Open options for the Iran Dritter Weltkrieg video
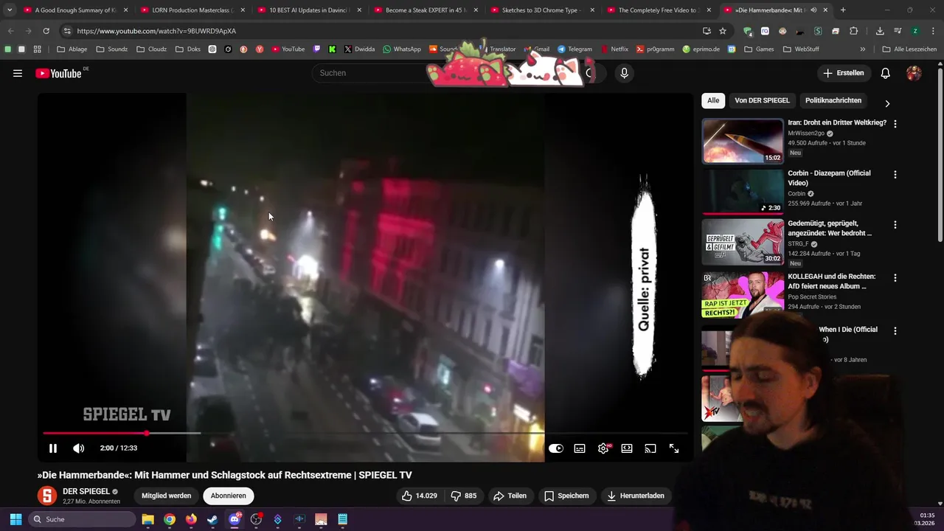The width and height of the screenshot is (944, 531). pyautogui.click(x=895, y=125)
